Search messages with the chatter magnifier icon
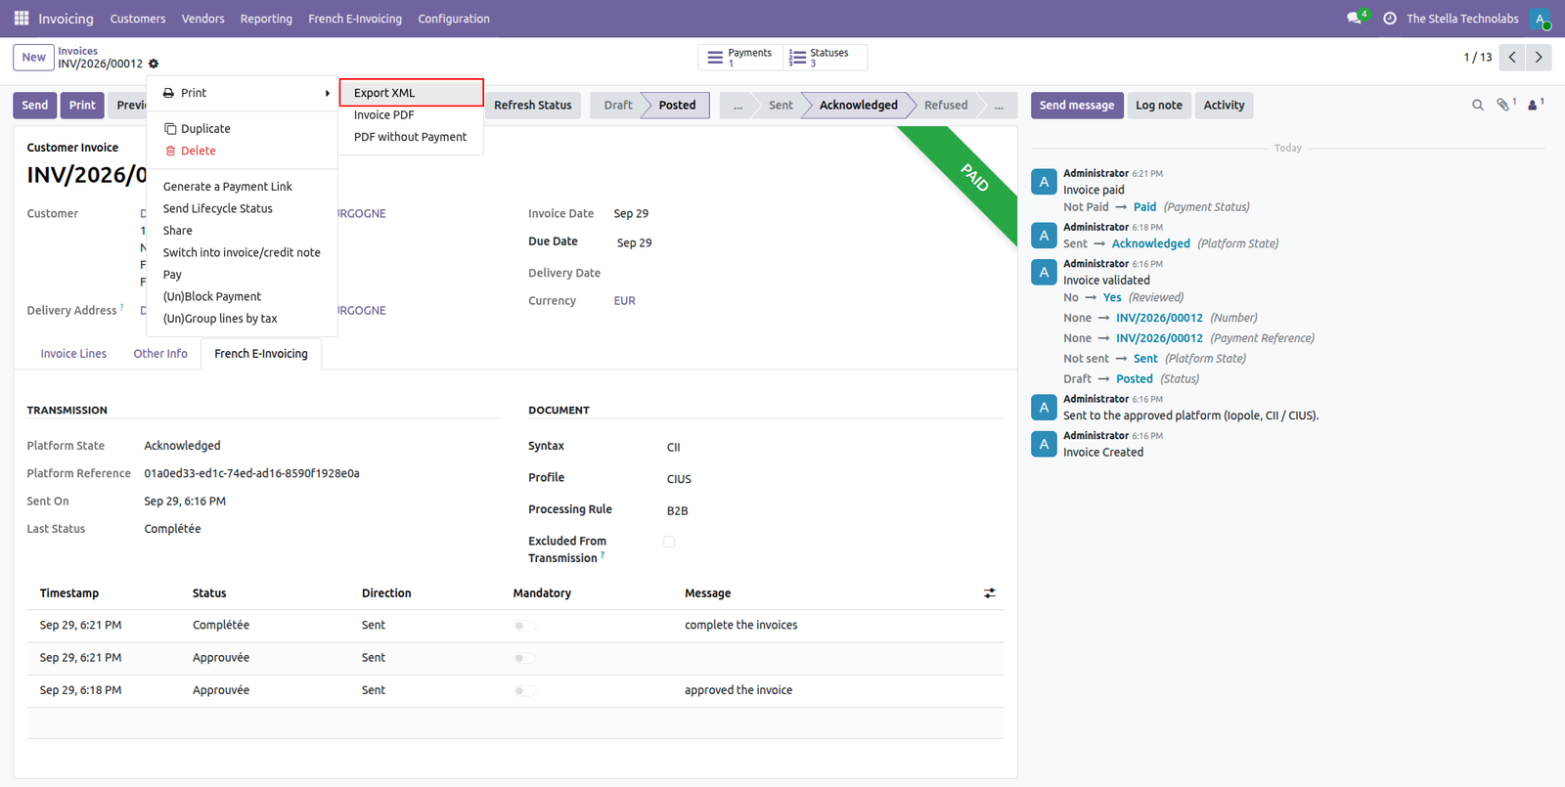This screenshot has width=1565, height=787. click(1478, 105)
